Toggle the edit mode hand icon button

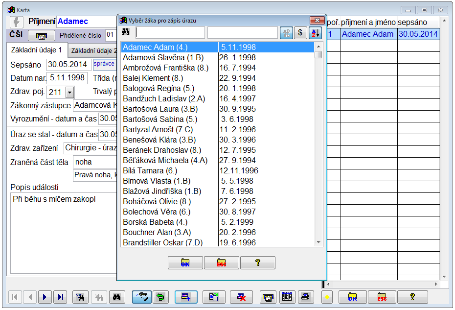[x=141, y=297]
